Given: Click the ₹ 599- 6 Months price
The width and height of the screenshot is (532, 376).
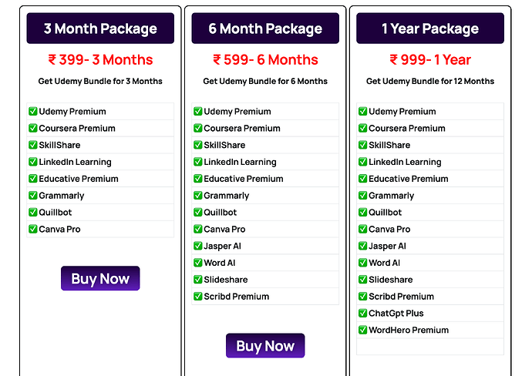Looking at the screenshot, I should click(x=265, y=59).
